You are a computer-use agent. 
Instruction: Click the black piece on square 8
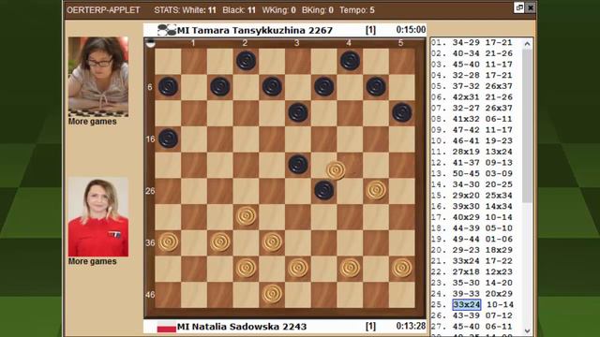(272, 86)
